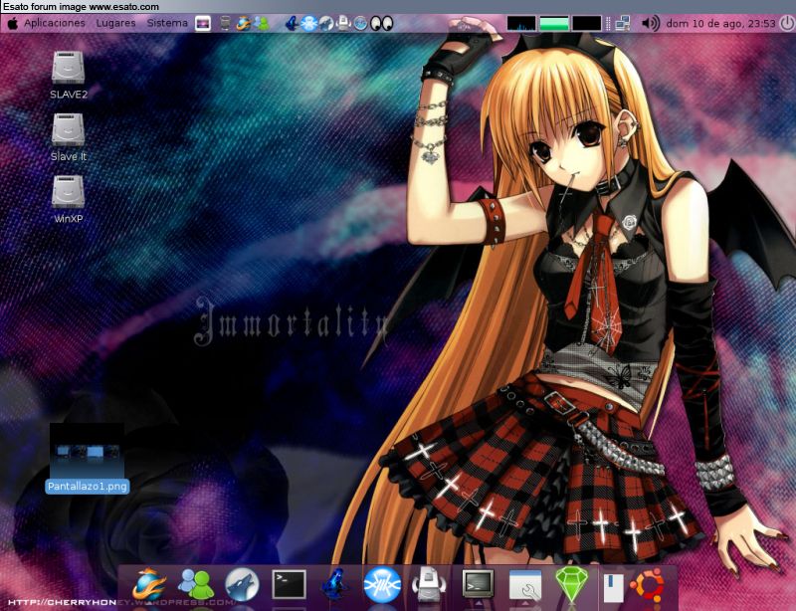Open the wrench settings window in dock

click(x=525, y=585)
